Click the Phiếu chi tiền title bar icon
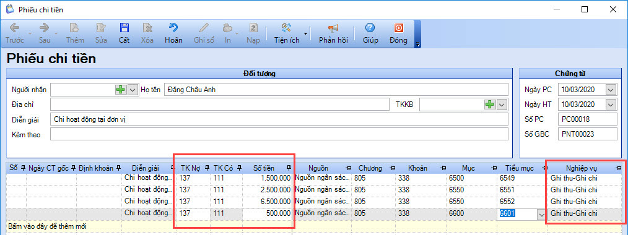 pyautogui.click(x=10, y=9)
